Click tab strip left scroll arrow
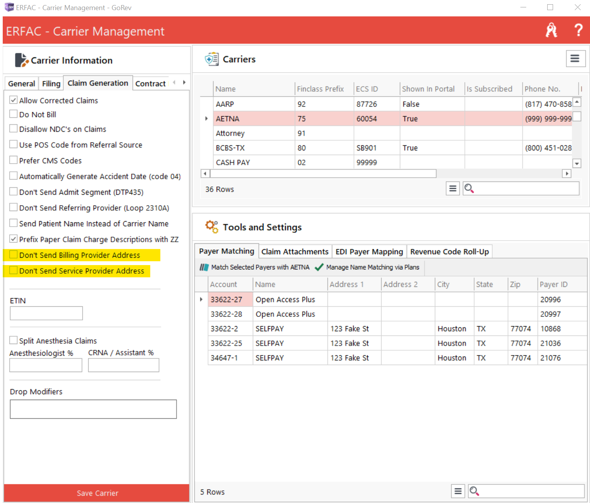Viewport: 590px width, 503px height. click(174, 82)
